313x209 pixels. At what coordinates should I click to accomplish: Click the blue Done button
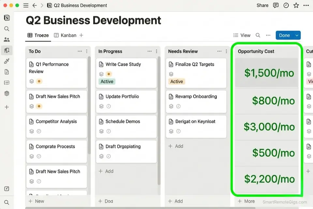click(x=284, y=35)
